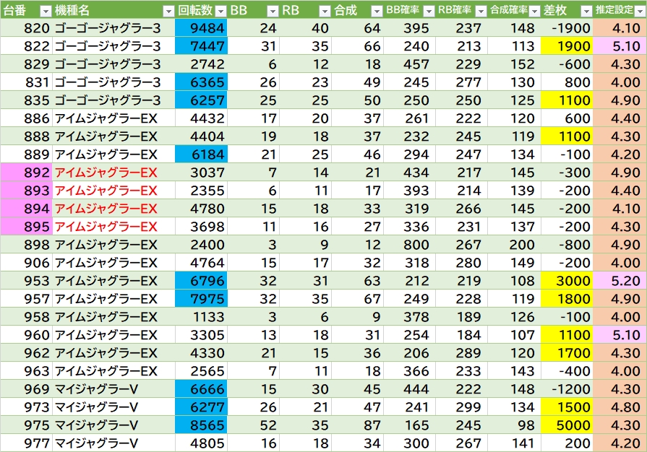This screenshot has height=452, width=647.
Task: Open the RB確率 column filter dropdown
Action: [481, 11]
